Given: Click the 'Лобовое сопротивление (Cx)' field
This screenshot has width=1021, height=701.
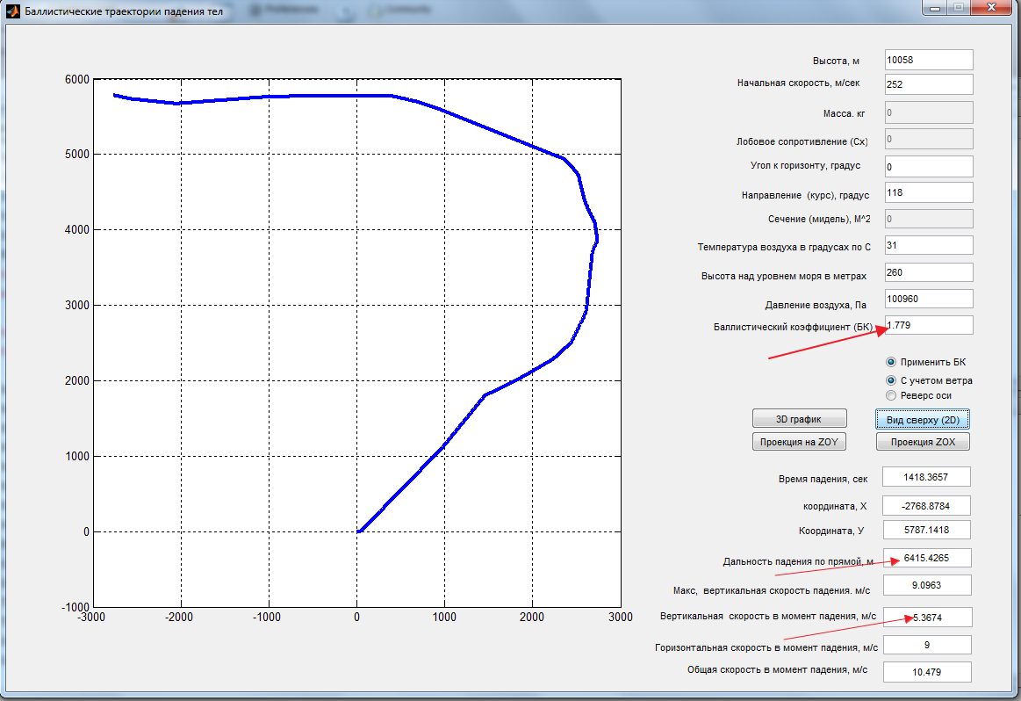Looking at the screenshot, I should coord(929,139).
